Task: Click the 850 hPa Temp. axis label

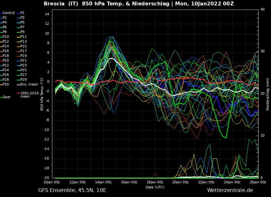Action: click(42, 94)
